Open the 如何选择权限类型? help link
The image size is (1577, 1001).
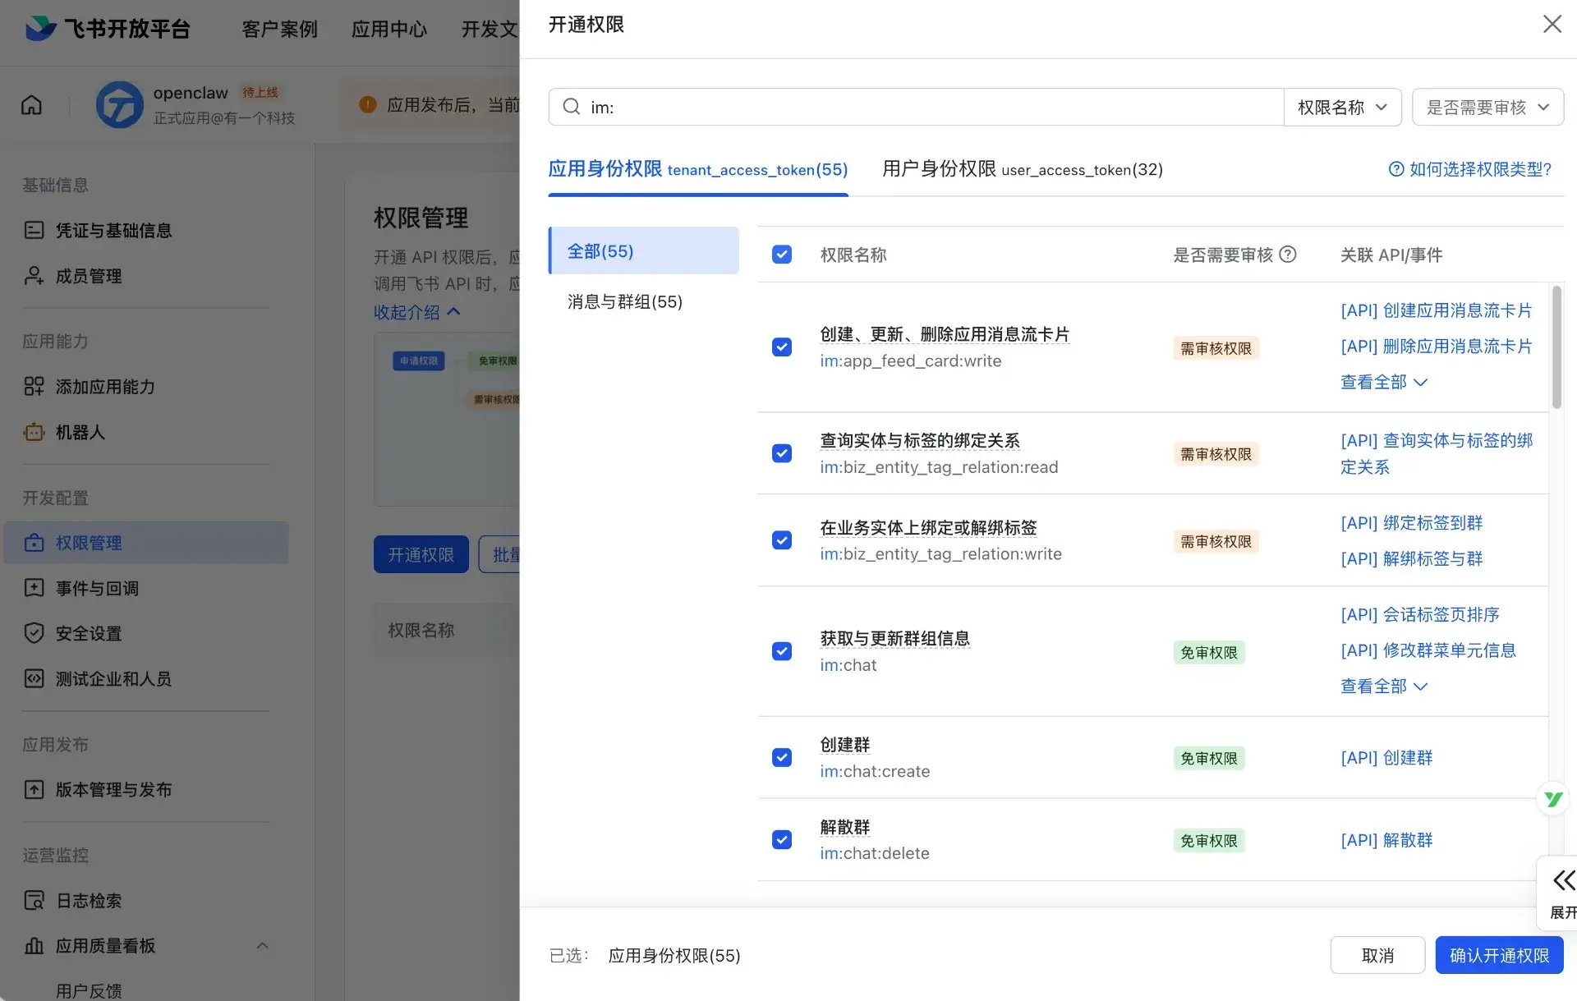point(1469,169)
